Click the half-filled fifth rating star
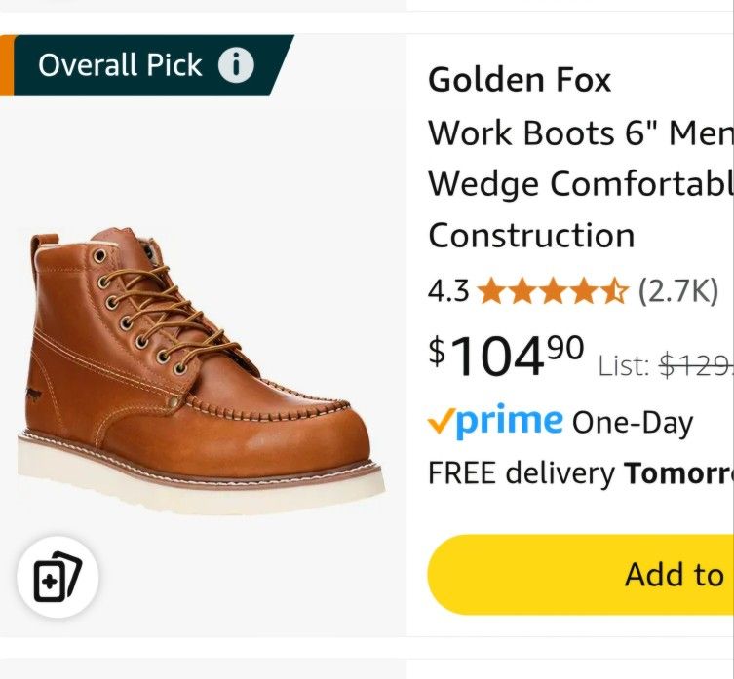The image size is (734, 679). click(614, 290)
